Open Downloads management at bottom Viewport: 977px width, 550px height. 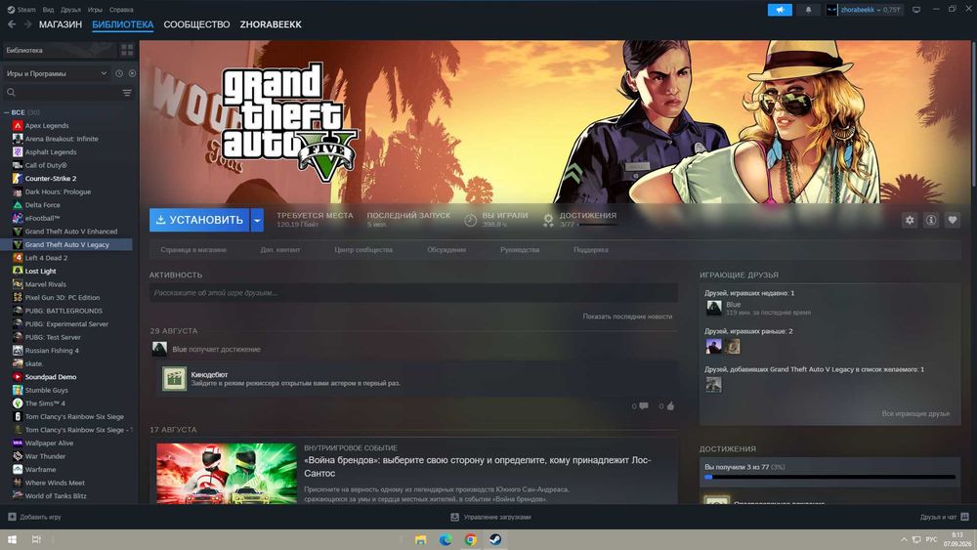coord(491,517)
